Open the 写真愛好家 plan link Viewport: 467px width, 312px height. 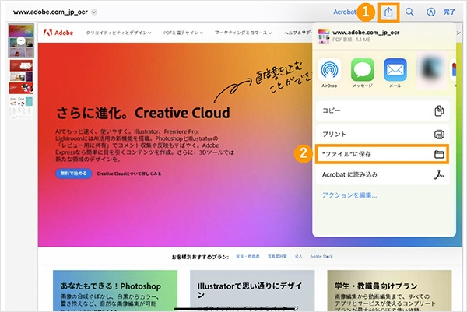277,256
